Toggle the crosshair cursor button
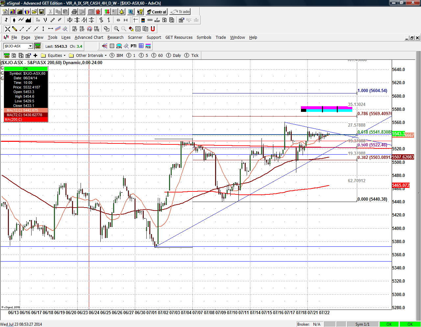The width and height of the screenshot is (421, 327). click(x=135, y=20)
